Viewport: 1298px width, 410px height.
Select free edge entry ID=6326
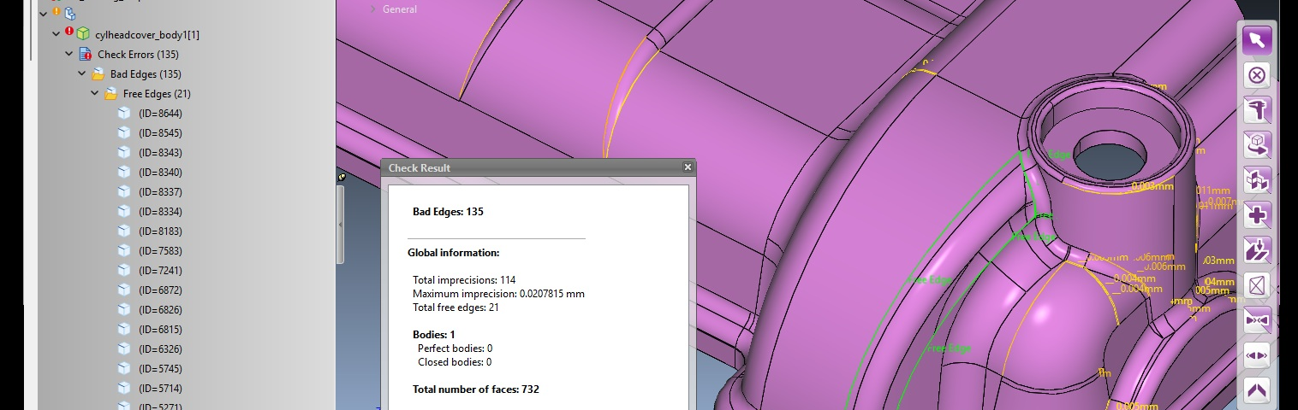[159, 349]
